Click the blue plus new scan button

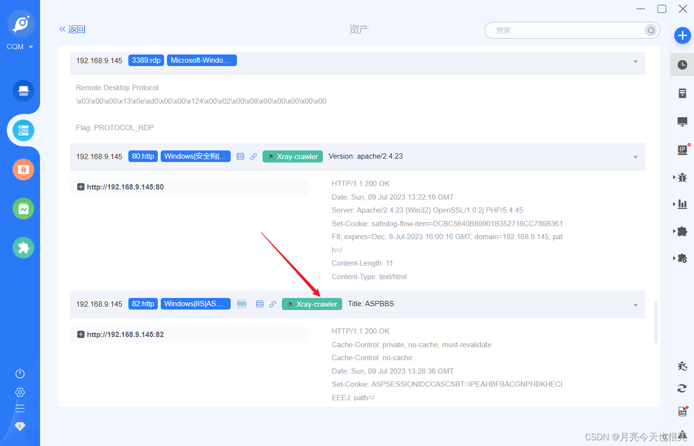coord(682,35)
